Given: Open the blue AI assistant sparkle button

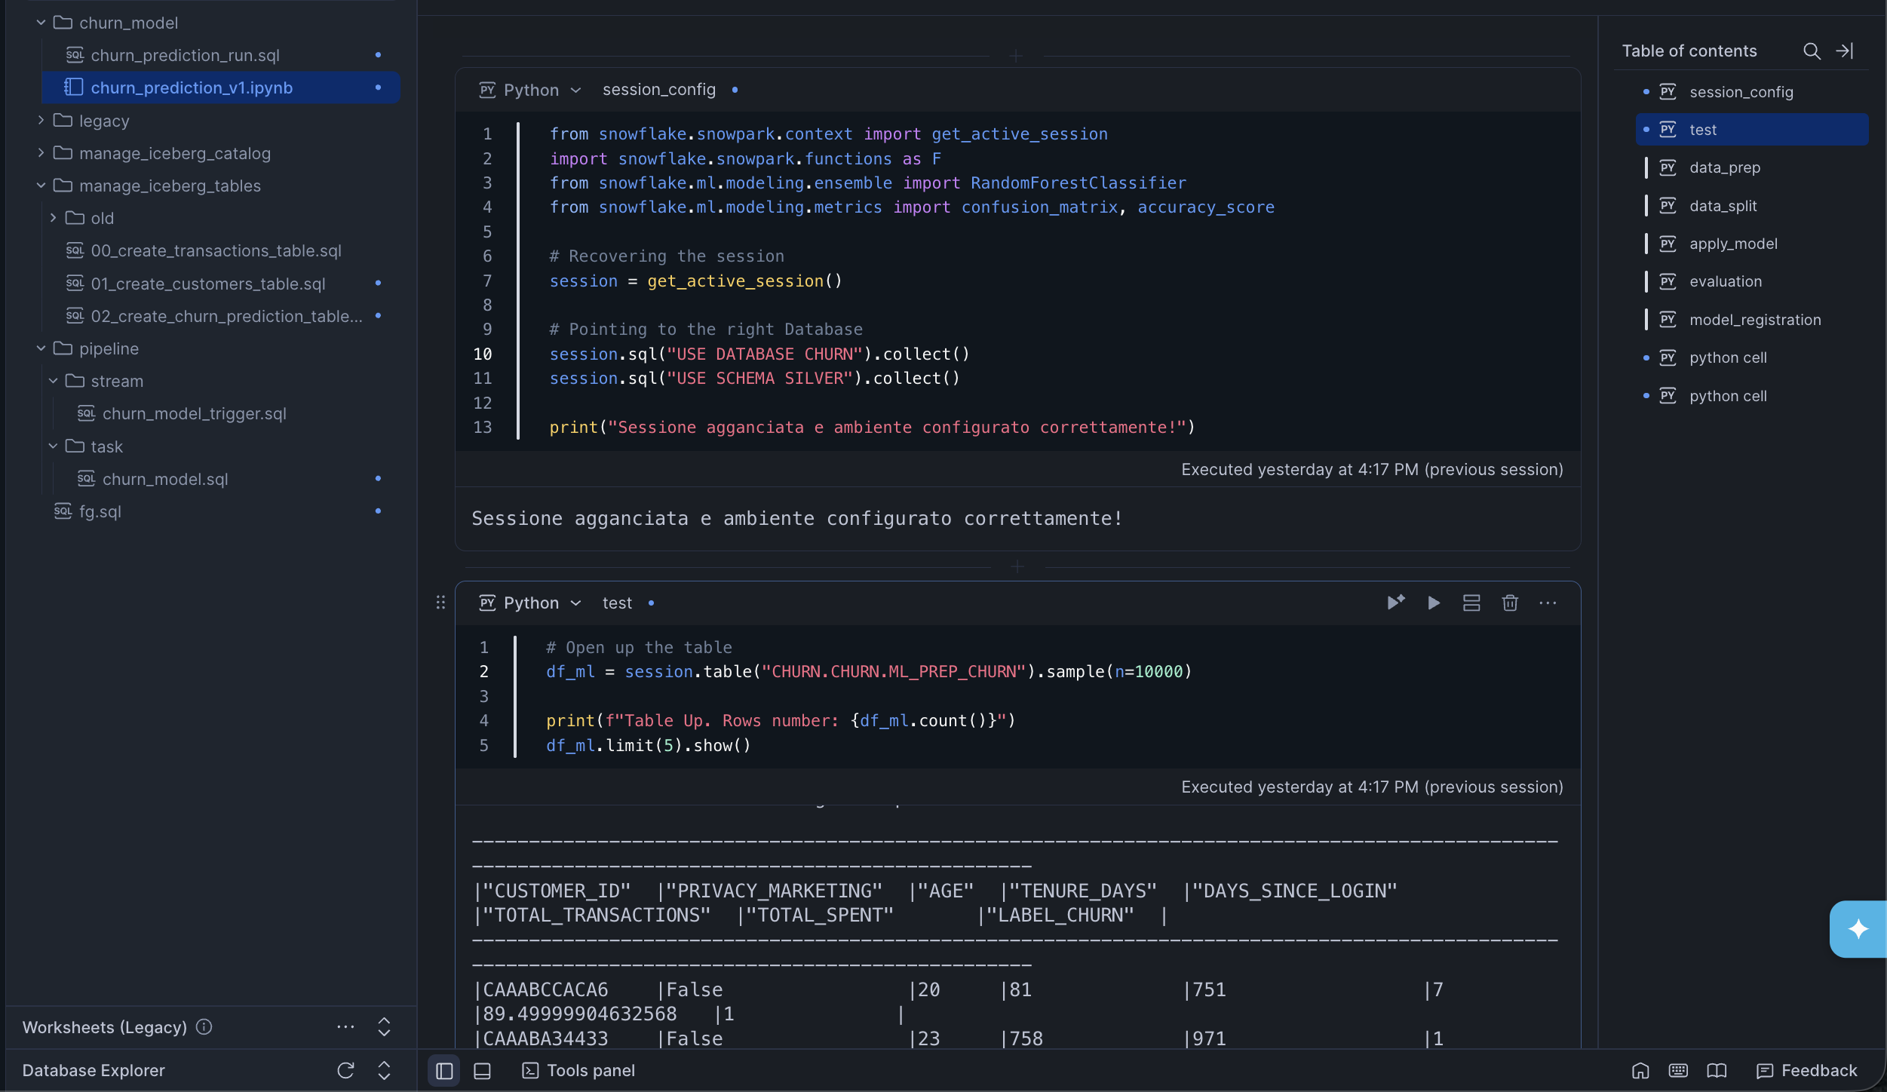Looking at the screenshot, I should [1858, 928].
